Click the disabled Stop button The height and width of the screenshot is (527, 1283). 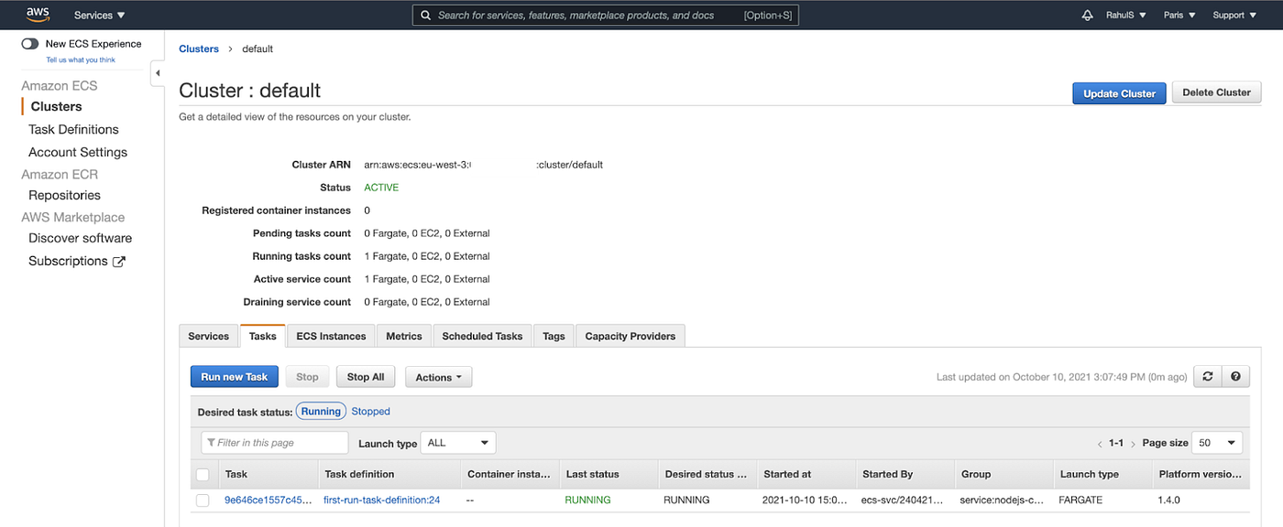click(307, 377)
